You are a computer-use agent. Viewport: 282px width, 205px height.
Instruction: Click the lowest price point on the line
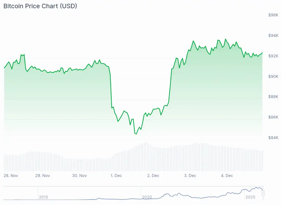(x=136, y=134)
